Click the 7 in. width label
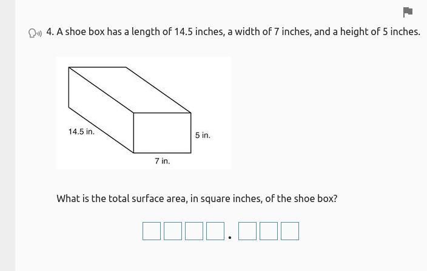This screenshot has height=271, width=427. (163, 161)
